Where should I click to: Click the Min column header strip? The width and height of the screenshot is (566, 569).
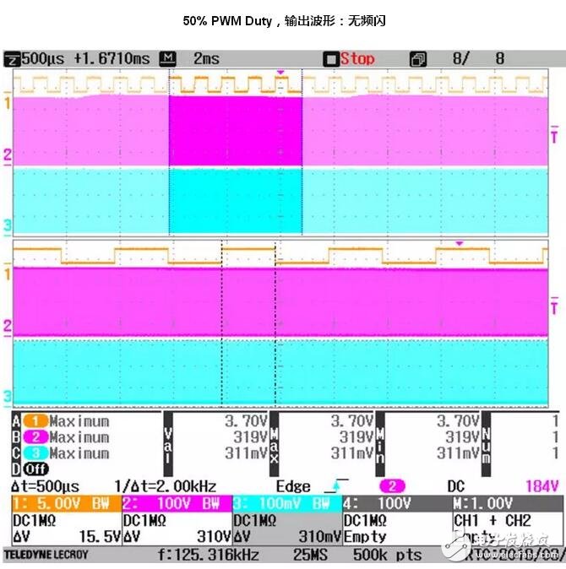pos(380,444)
